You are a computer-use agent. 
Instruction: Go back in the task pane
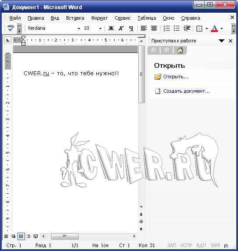pos(154,50)
